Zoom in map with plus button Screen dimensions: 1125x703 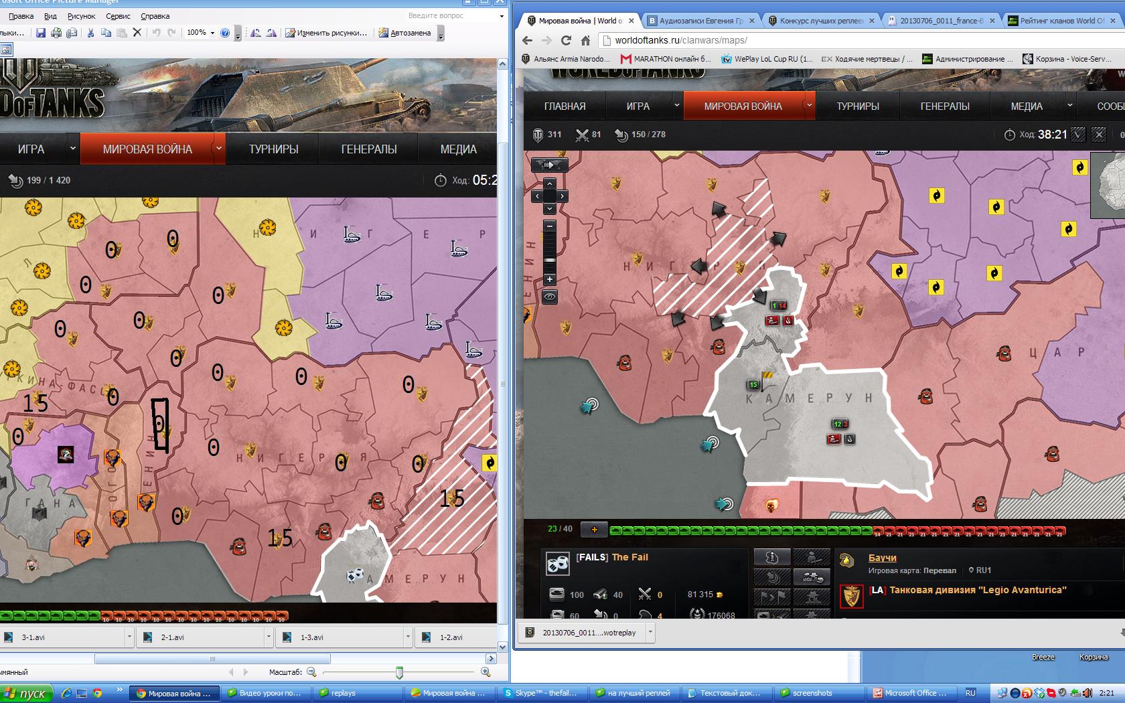[549, 279]
